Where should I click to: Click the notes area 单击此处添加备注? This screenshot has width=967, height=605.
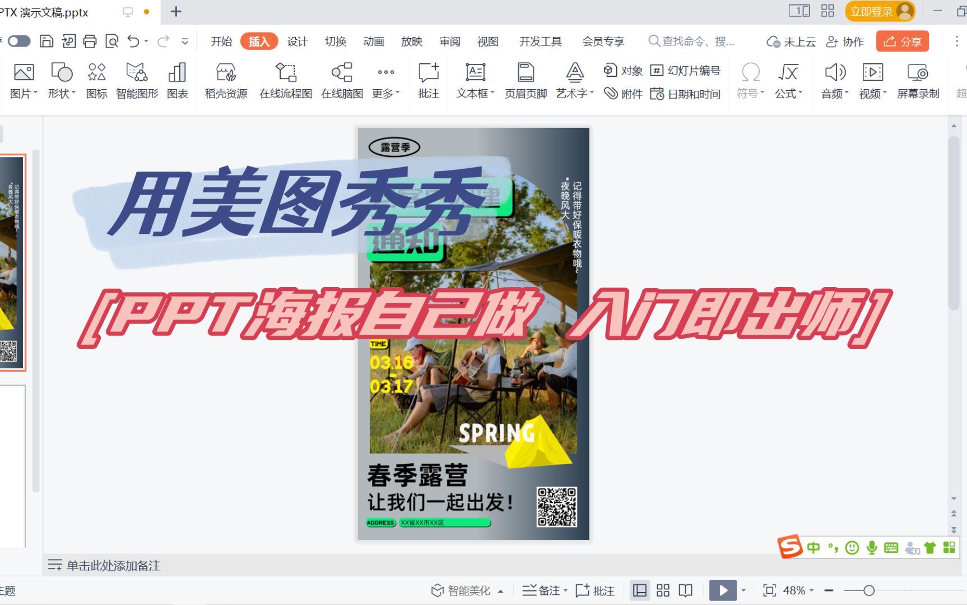point(114,565)
